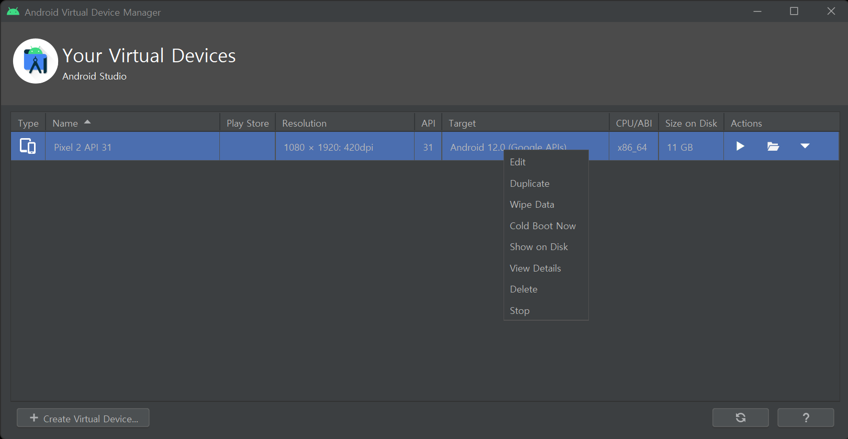Sort by the Name column header
This screenshot has height=439, width=848.
(x=132, y=123)
